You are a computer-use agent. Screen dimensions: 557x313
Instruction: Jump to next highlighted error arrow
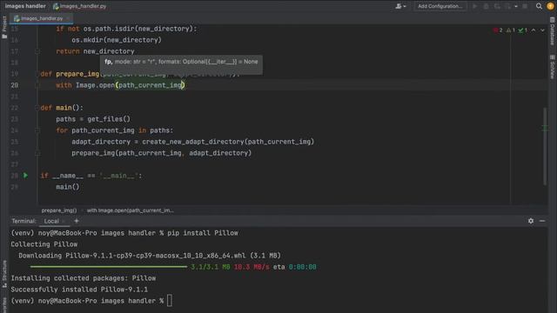pos(542,30)
